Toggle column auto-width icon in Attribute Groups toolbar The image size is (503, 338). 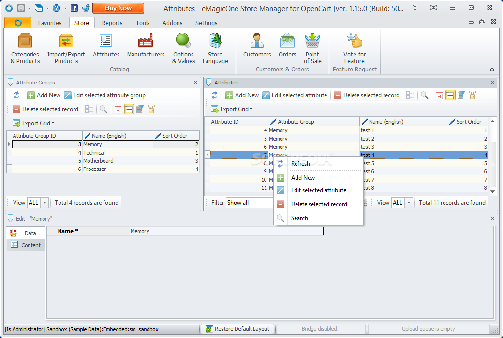129,109
